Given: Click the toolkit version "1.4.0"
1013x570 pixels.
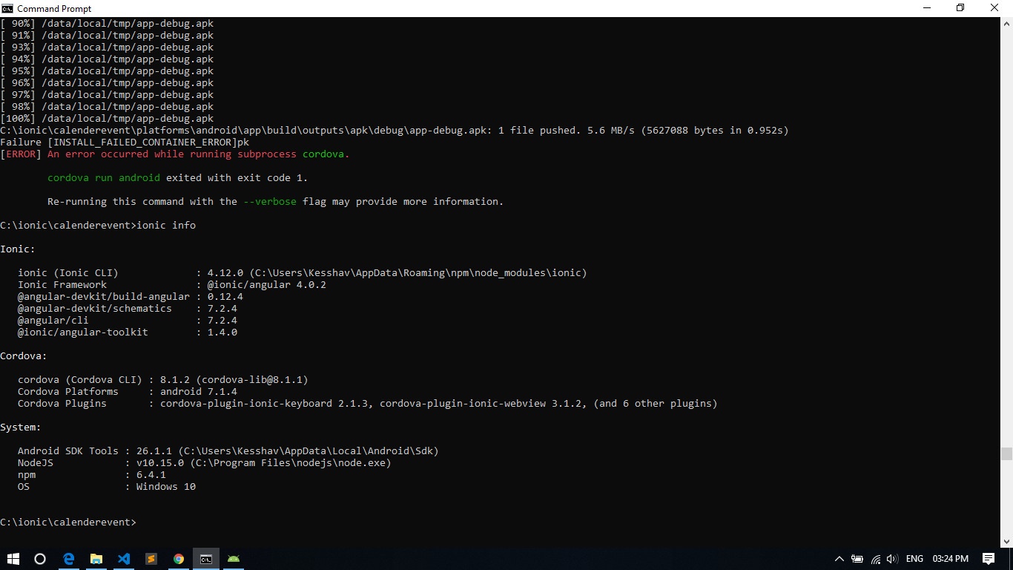Looking at the screenshot, I should coord(222,332).
